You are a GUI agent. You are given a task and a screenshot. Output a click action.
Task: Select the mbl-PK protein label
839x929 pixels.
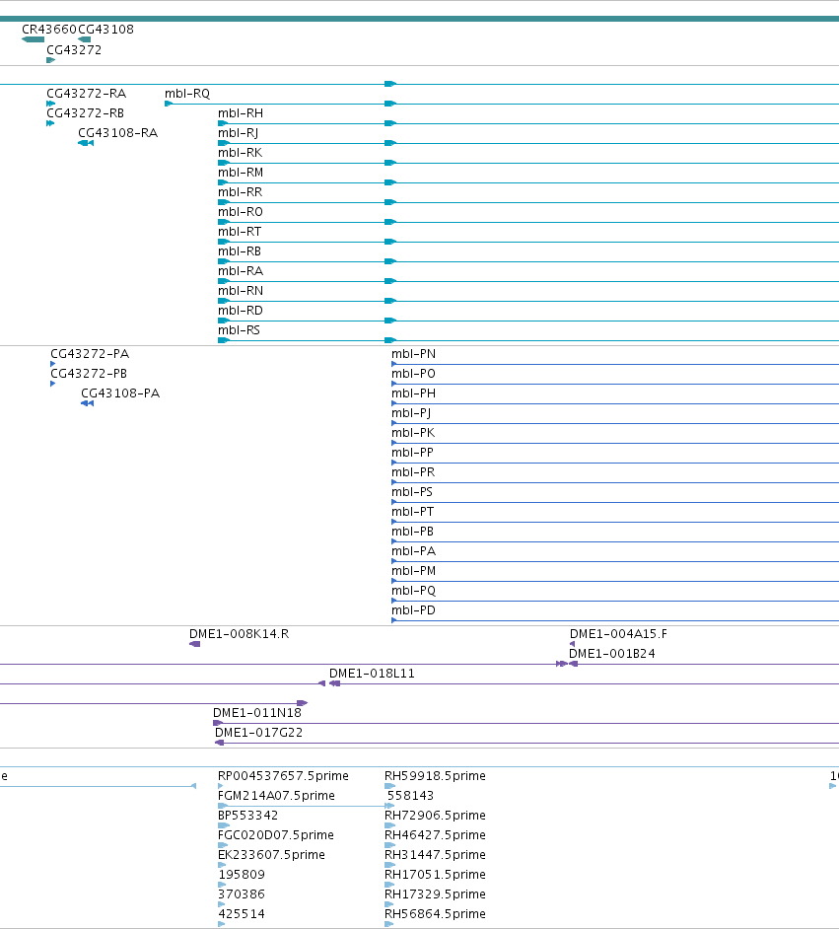pos(413,433)
